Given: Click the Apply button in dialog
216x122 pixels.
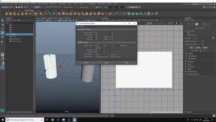Looking at the screenshot, I should 106,63.
